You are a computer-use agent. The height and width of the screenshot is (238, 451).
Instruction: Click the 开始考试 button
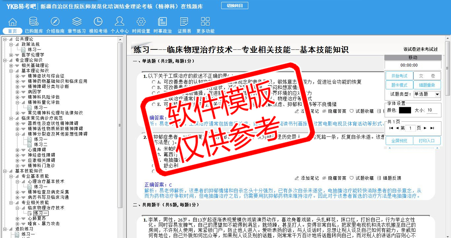pyautogui.click(x=399, y=76)
